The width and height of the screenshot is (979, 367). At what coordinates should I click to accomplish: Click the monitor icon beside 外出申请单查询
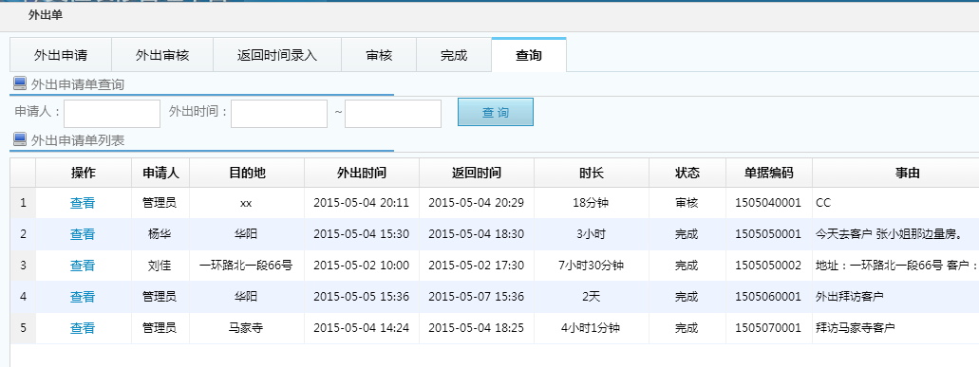[x=20, y=84]
